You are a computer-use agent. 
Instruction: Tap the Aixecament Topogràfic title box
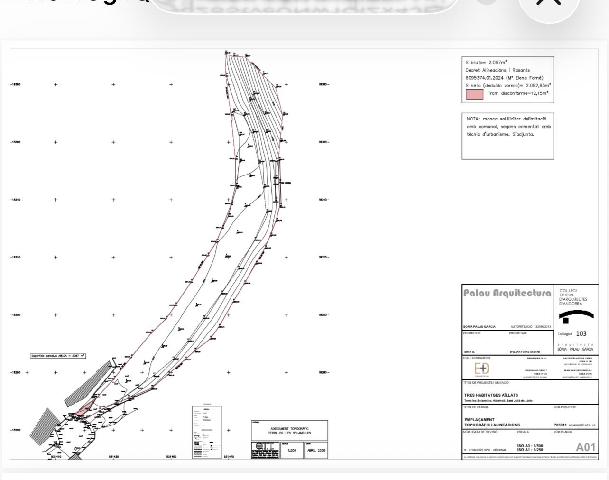289,431
